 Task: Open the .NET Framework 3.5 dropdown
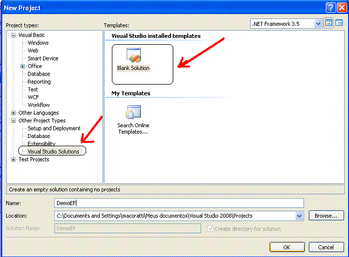(318, 24)
